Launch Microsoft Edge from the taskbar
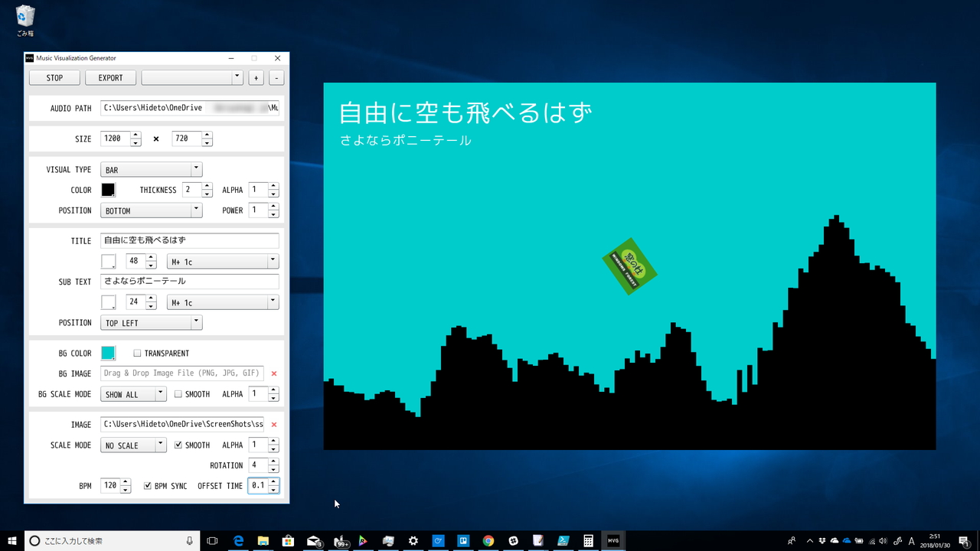 point(238,540)
